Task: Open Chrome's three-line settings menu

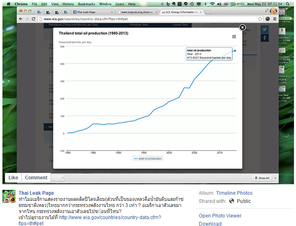Action: pyautogui.click(x=275, y=19)
